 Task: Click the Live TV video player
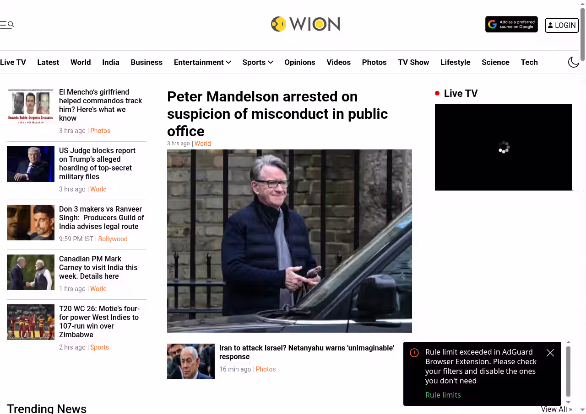pyautogui.click(x=504, y=147)
